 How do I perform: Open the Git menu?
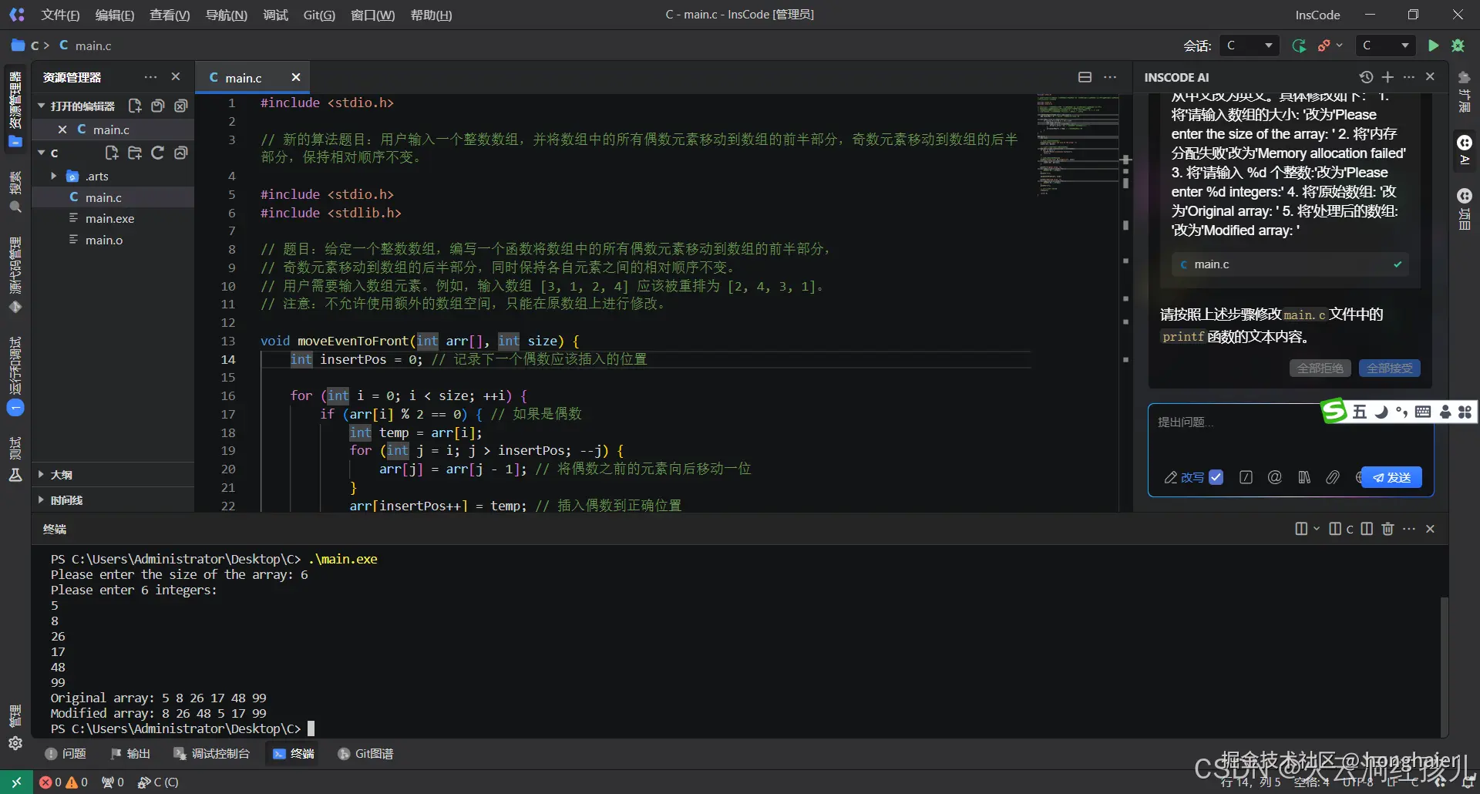tap(319, 15)
